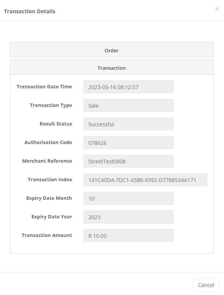Screen dimensions: 224x295
Task: Select the Transaction Amount field R 10.00
Action: click(128, 235)
